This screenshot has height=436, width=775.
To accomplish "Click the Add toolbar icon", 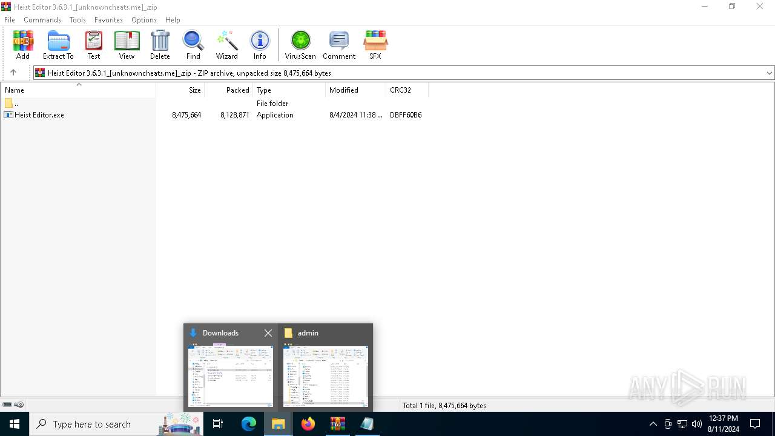I will 23,45.
